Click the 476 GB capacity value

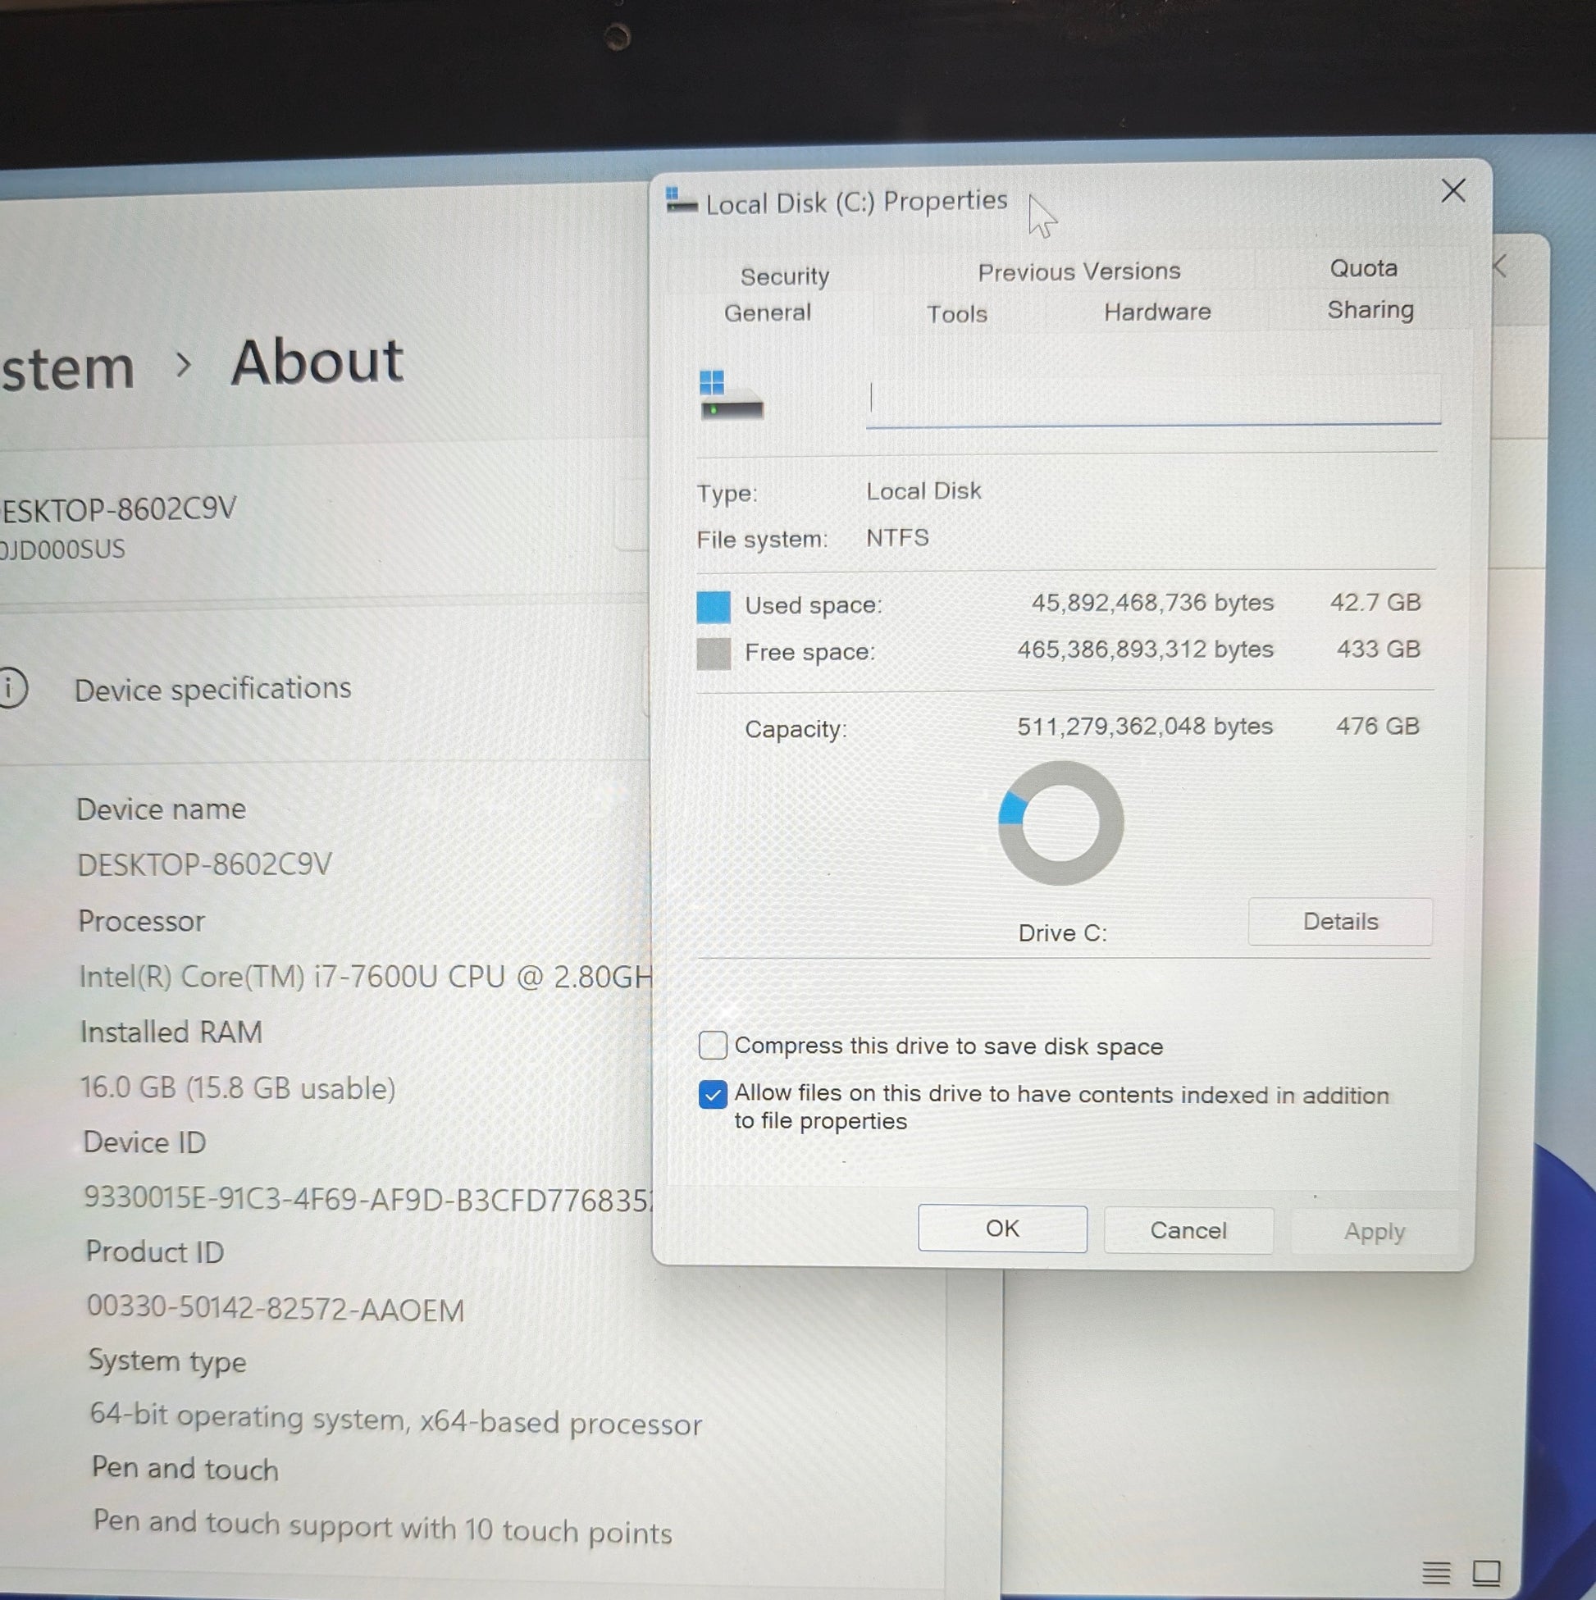pyautogui.click(x=1377, y=727)
